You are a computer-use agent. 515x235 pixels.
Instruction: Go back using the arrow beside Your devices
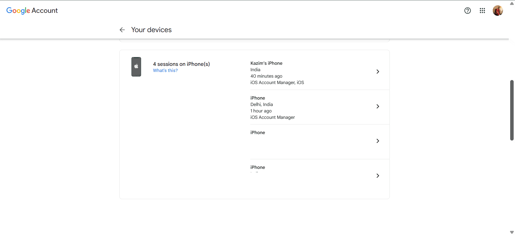coord(122,30)
